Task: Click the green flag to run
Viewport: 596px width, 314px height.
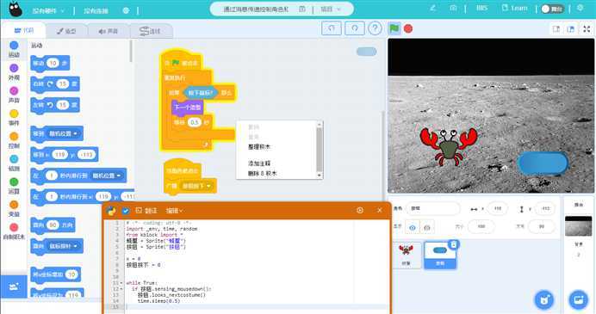Action: click(x=394, y=28)
